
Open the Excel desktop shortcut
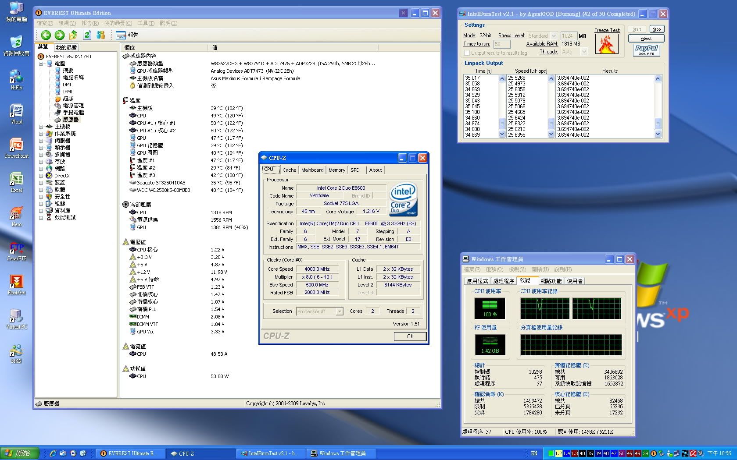(16, 183)
